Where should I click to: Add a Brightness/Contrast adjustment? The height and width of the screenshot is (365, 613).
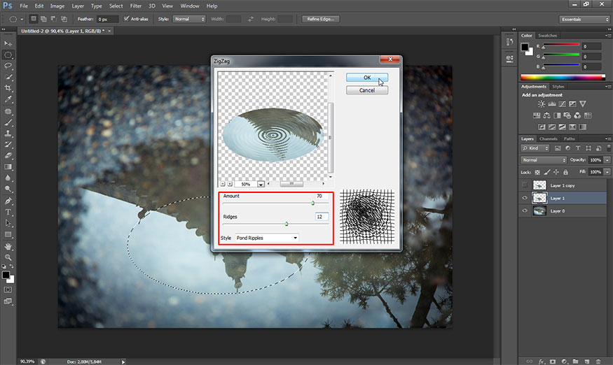(x=542, y=103)
